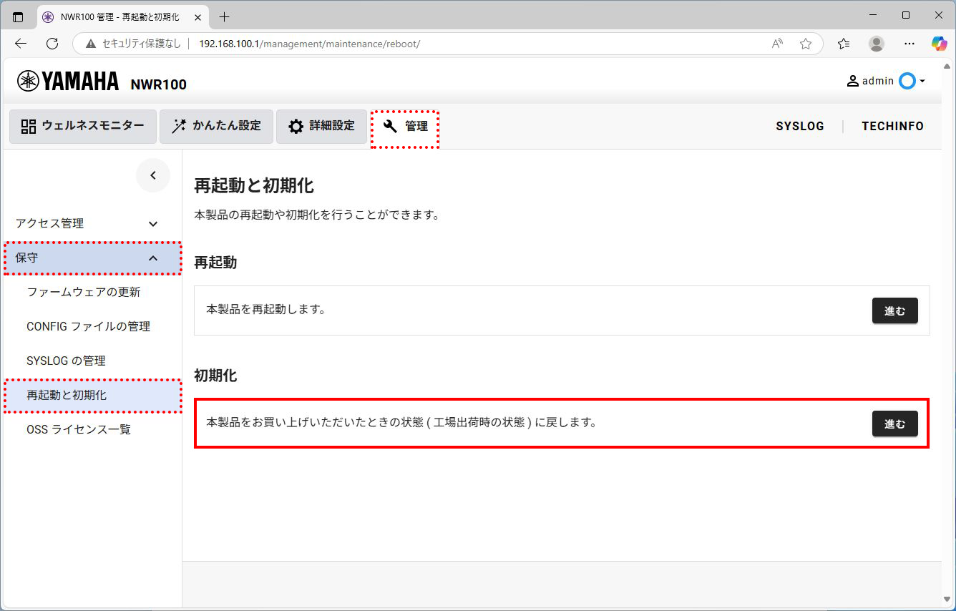Refresh the browser page
Viewport: 956px width, 611px height.
(52, 44)
